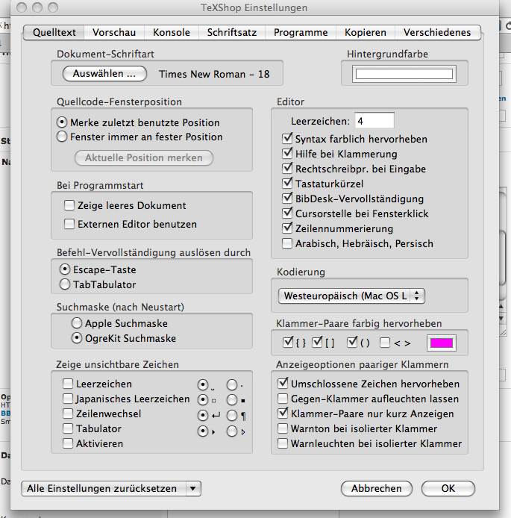The image size is (511, 518).
Task: Enable Tabulator invisible display
Action: click(x=68, y=428)
